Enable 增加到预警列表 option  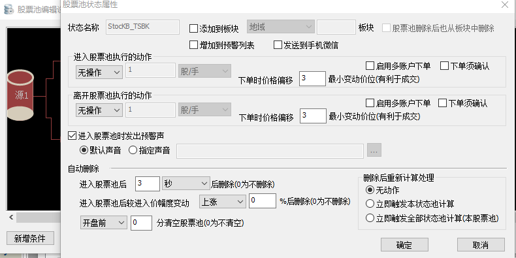(222, 45)
